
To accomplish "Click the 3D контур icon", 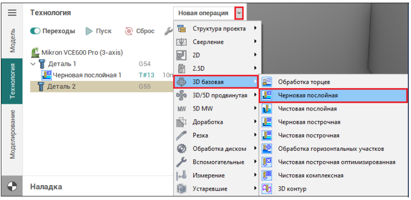I will (x=267, y=189).
